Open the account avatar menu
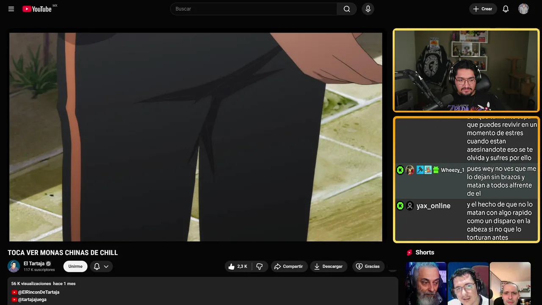The image size is (542, 305). click(x=523, y=9)
